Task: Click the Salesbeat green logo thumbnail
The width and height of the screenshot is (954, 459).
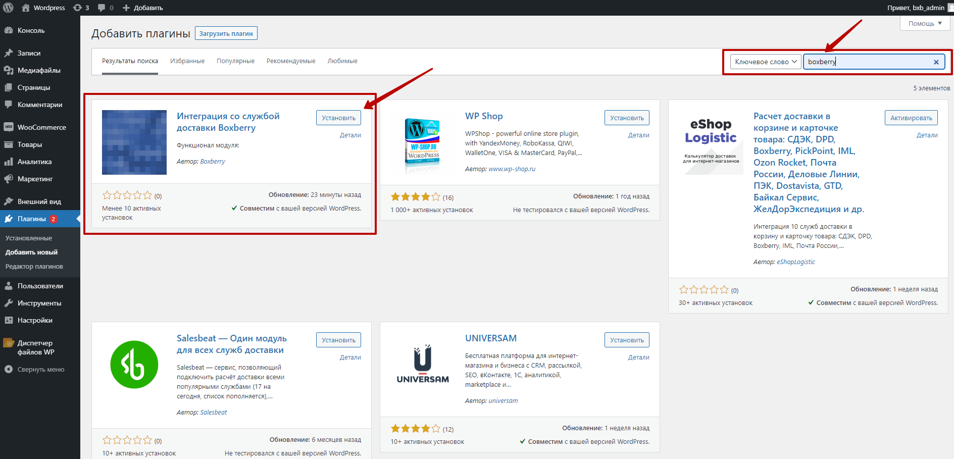Action: [x=134, y=365]
